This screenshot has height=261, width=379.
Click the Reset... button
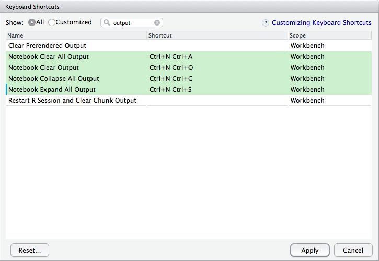point(30,250)
